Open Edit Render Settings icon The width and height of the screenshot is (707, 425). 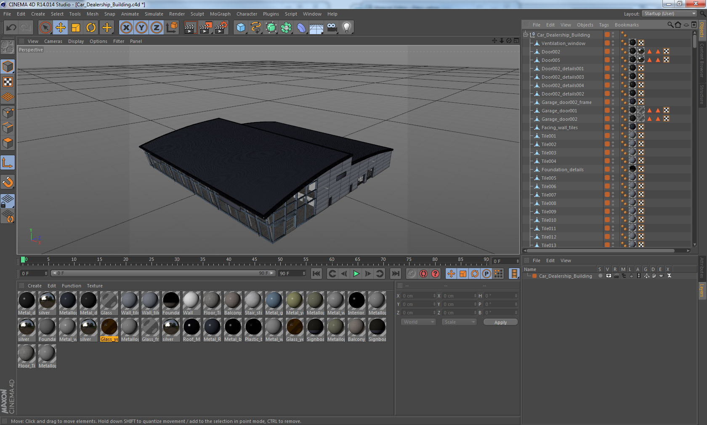click(x=221, y=28)
